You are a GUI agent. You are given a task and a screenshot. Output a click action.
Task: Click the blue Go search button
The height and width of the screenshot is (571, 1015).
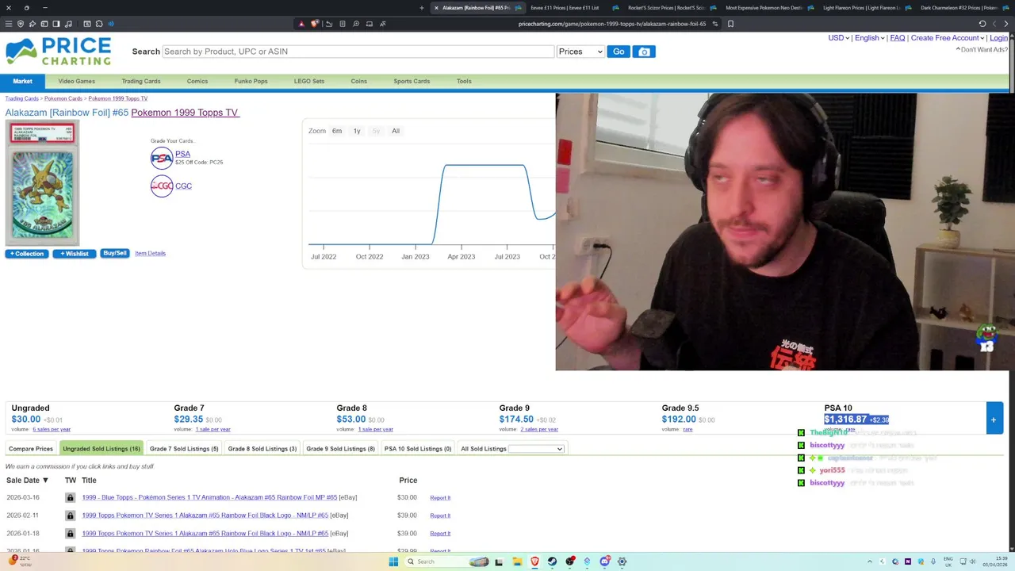pos(619,52)
